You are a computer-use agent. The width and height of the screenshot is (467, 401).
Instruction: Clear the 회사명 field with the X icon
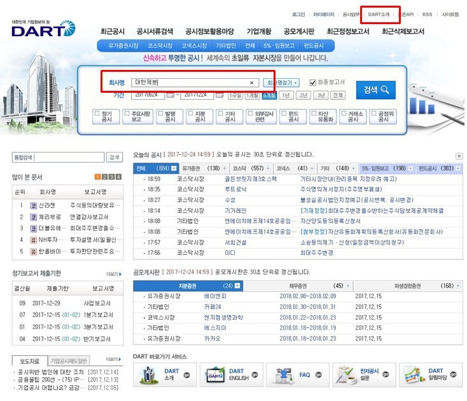click(x=251, y=83)
